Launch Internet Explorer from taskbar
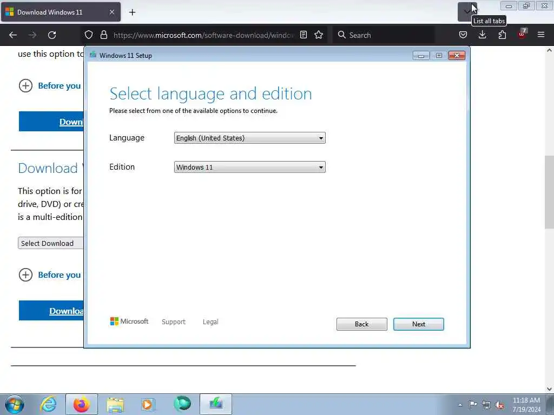554x415 pixels. click(x=48, y=404)
